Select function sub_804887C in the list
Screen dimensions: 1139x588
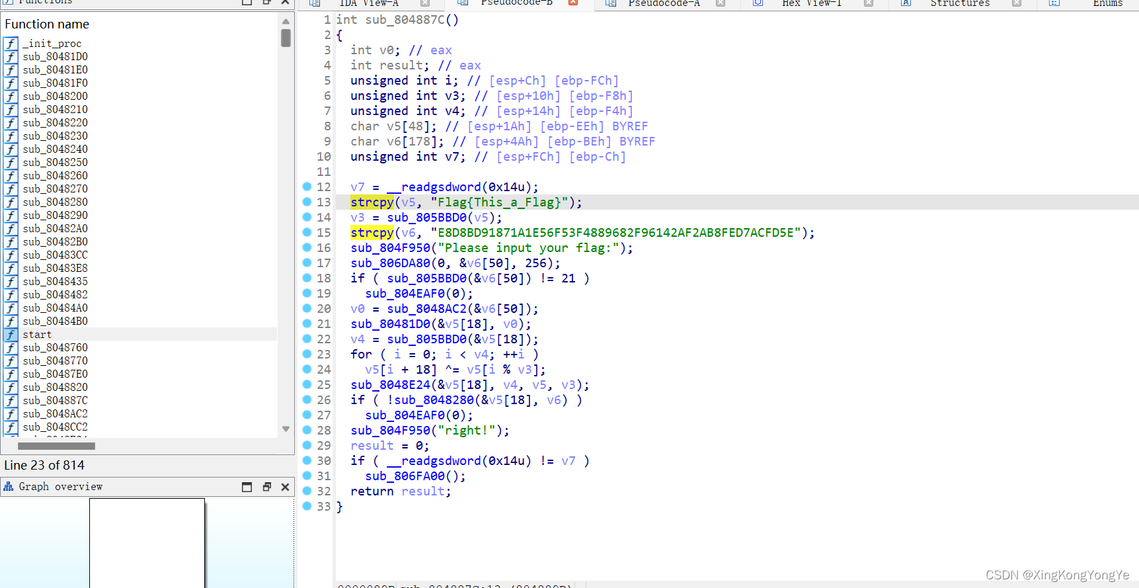pyautogui.click(x=55, y=401)
